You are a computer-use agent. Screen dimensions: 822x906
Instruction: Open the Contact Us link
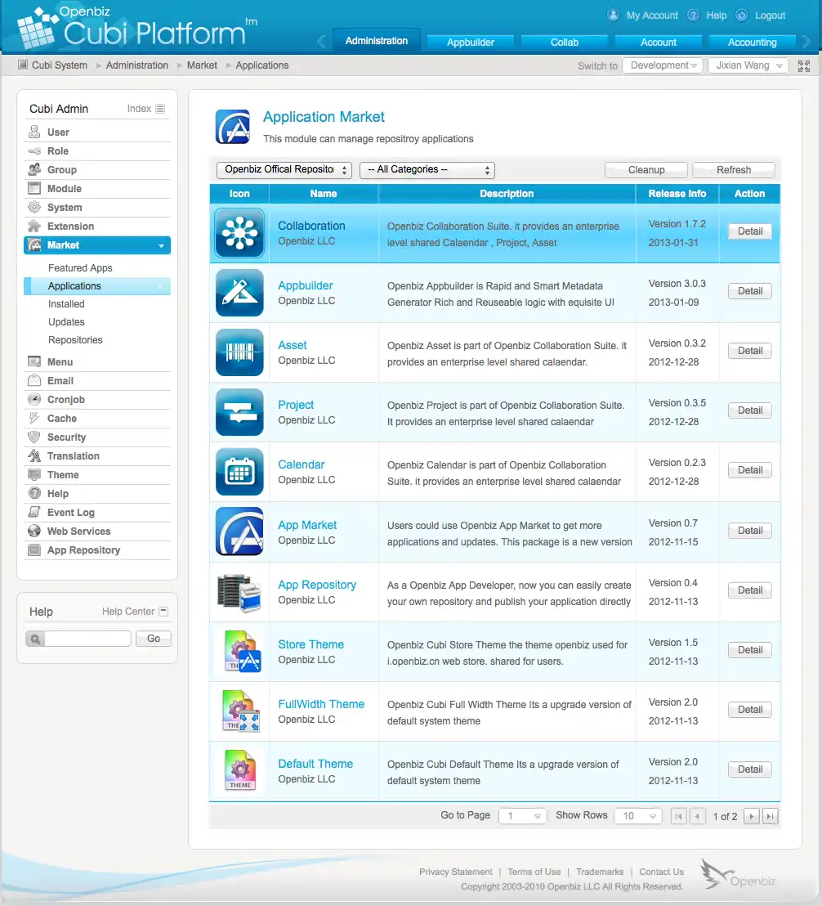click(662, 872)
